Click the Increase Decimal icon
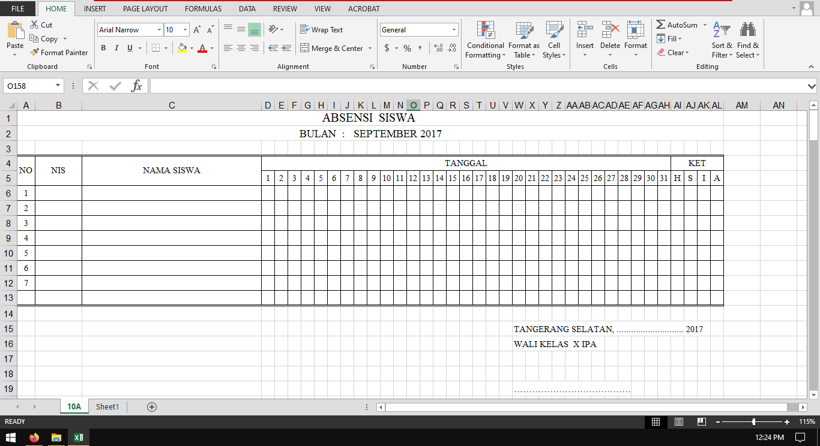 pos(439,48)
